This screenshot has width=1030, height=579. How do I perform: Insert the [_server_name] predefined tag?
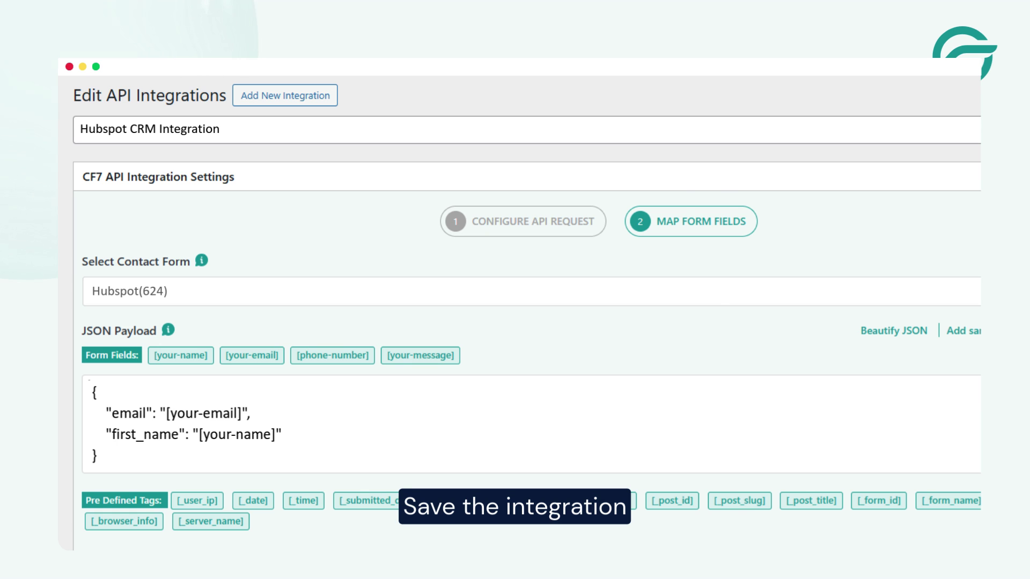[x=211, y=521]
